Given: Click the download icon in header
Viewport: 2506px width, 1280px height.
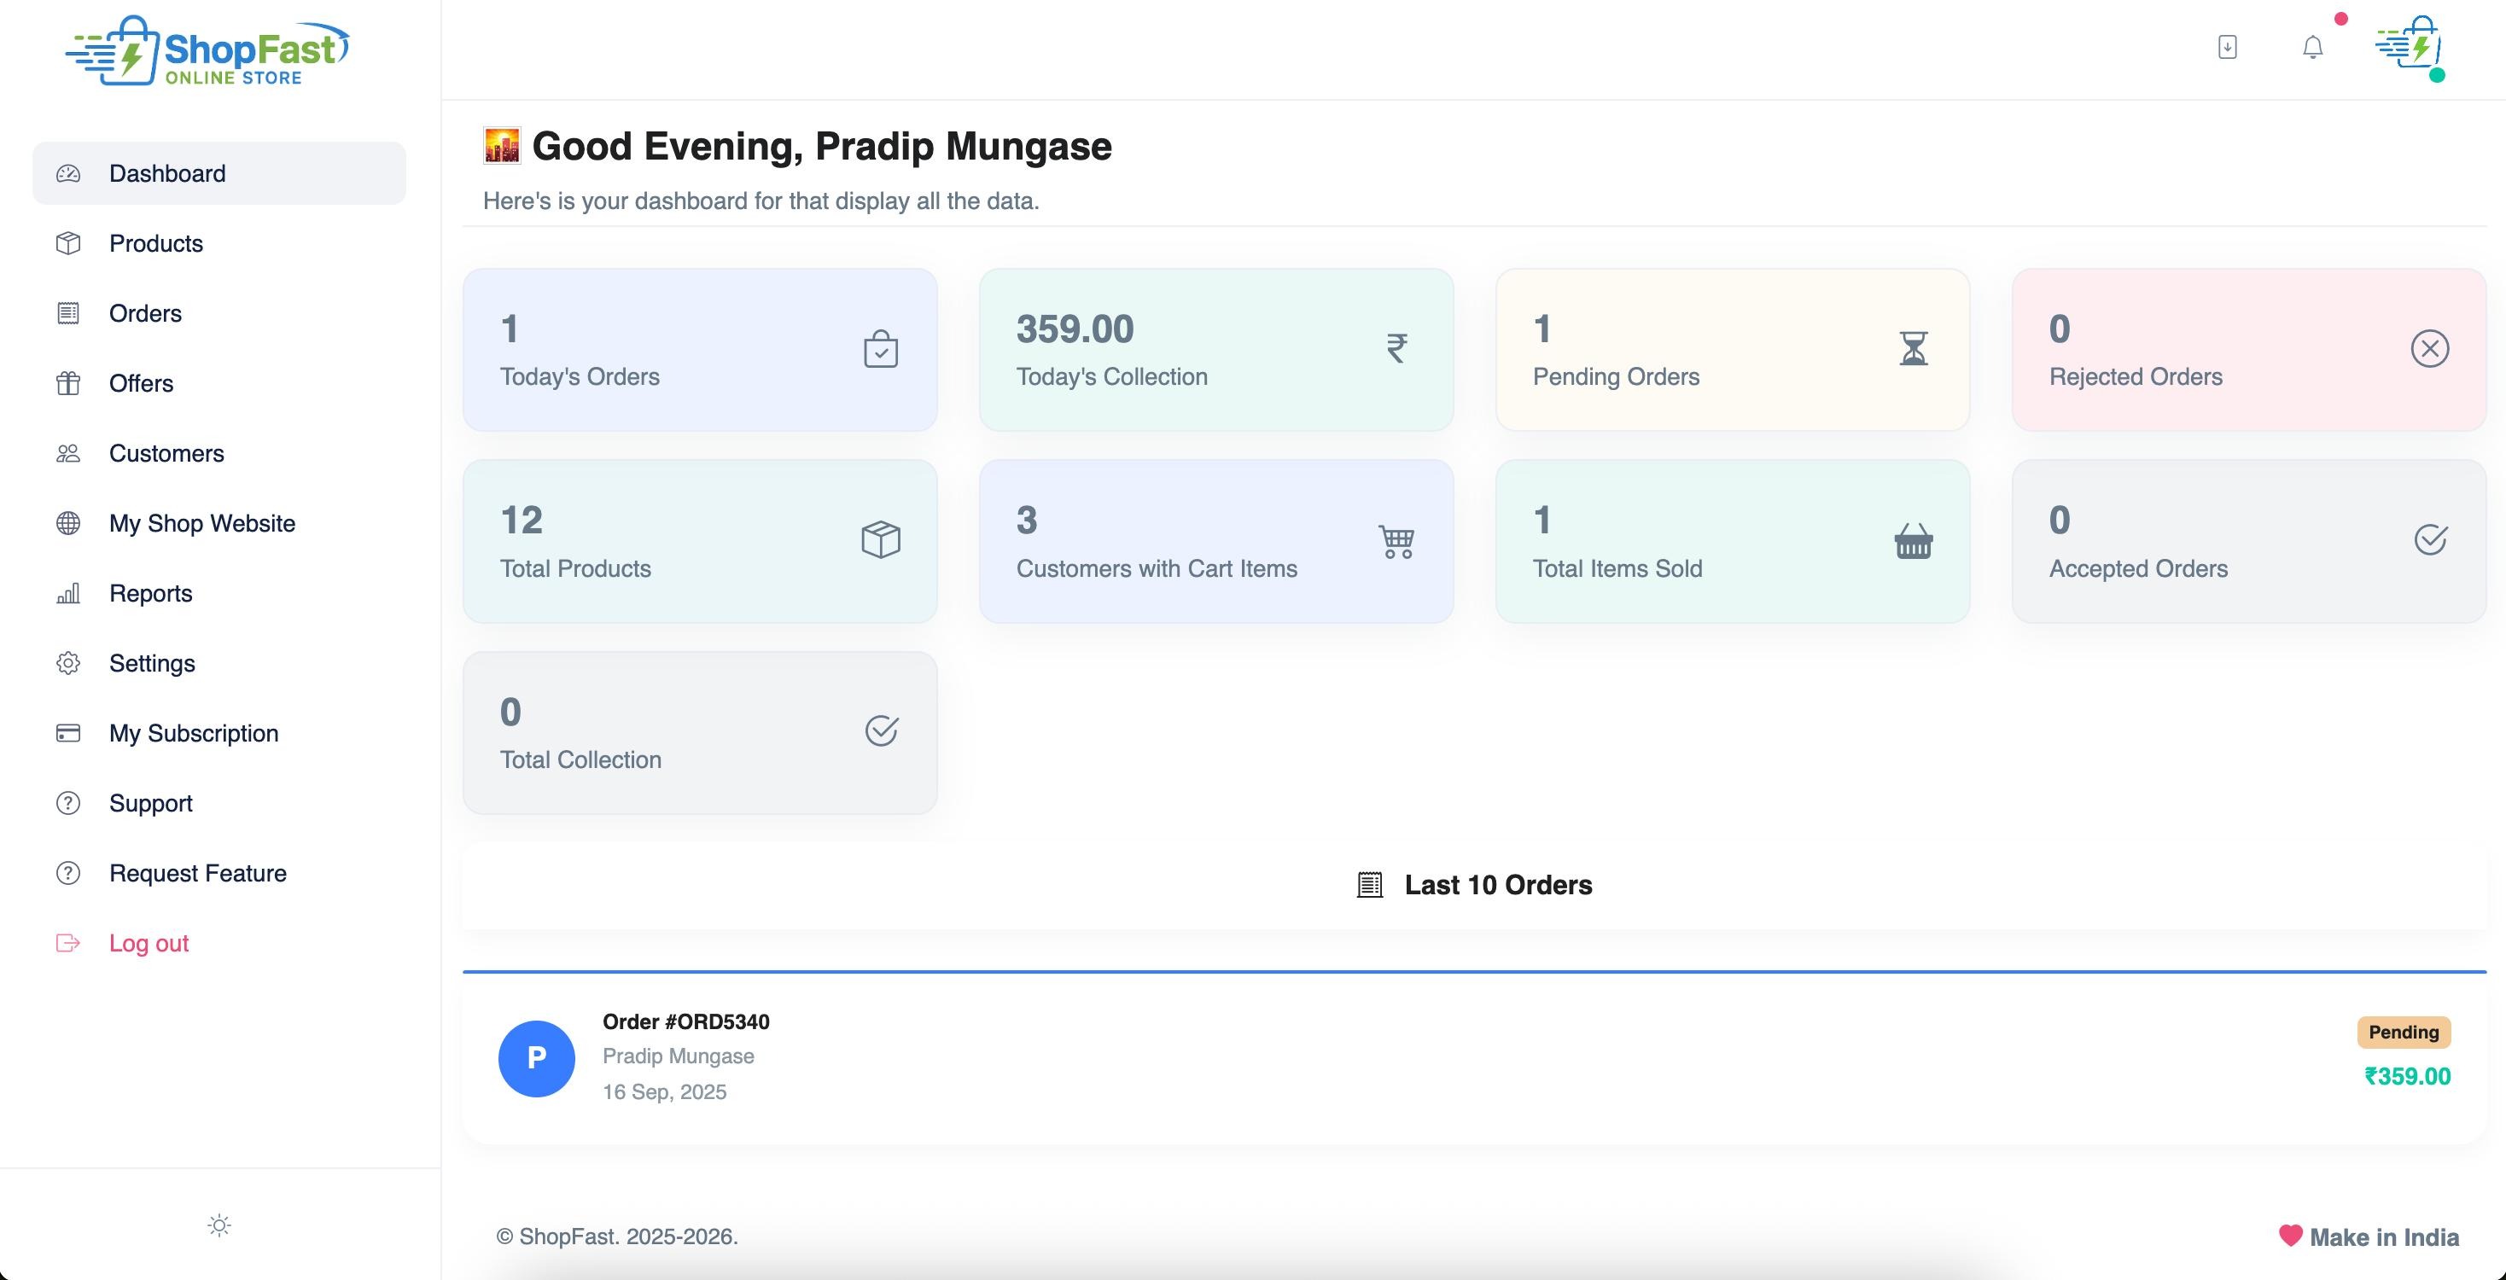Looking at the screenshot, I should 2227,48.
